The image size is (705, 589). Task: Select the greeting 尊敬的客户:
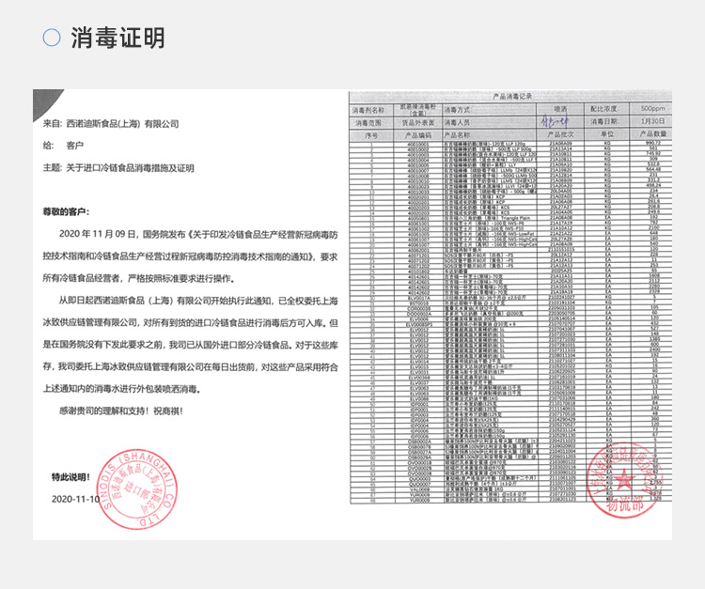[x=66, y=211]
